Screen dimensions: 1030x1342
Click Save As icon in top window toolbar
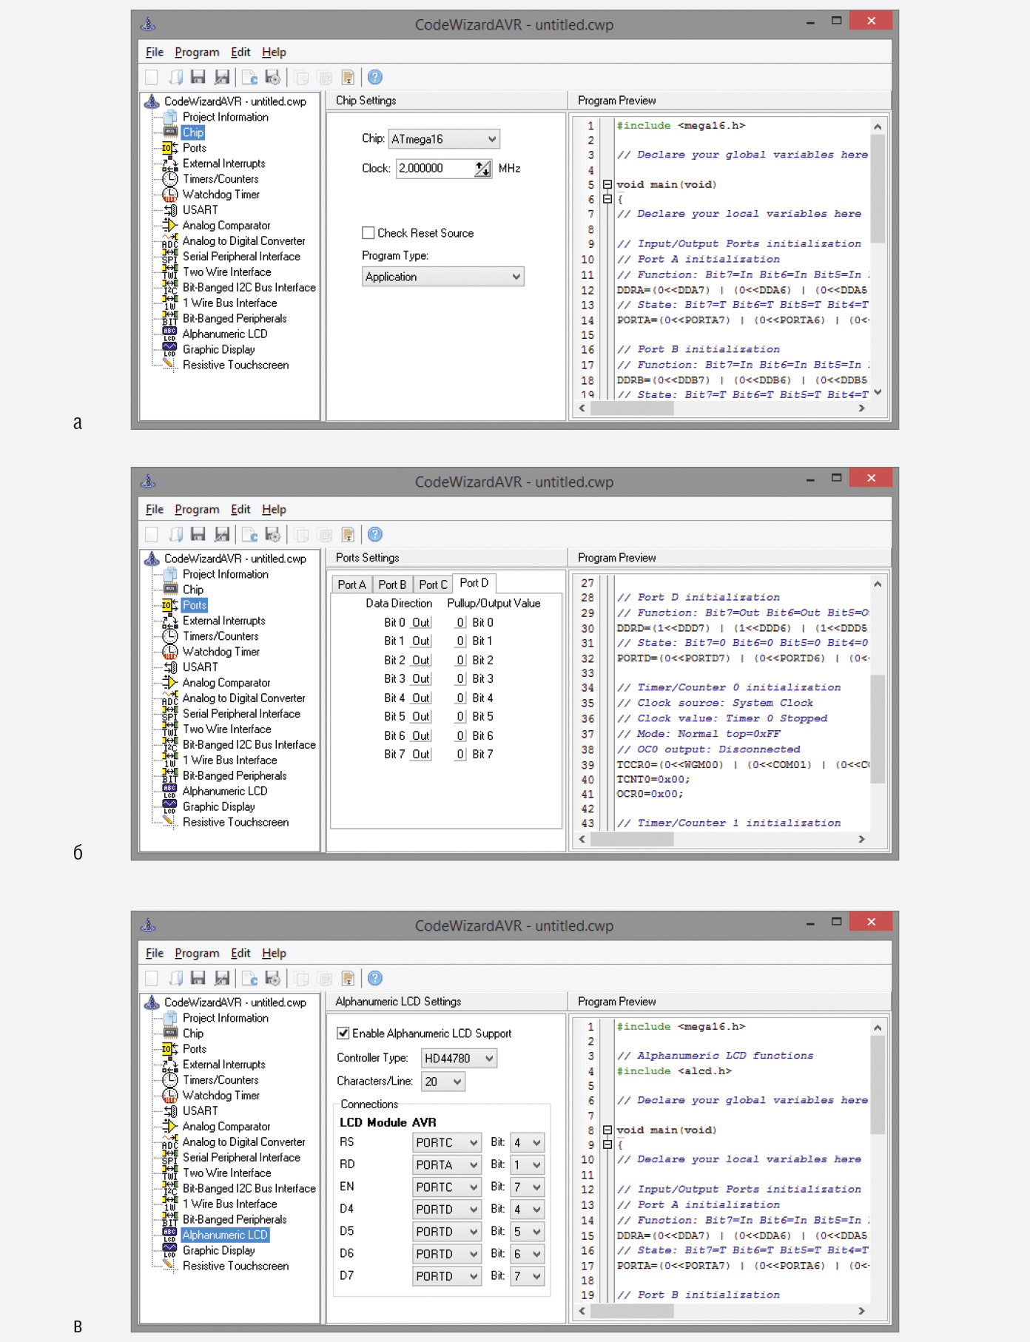coord(221,77)
